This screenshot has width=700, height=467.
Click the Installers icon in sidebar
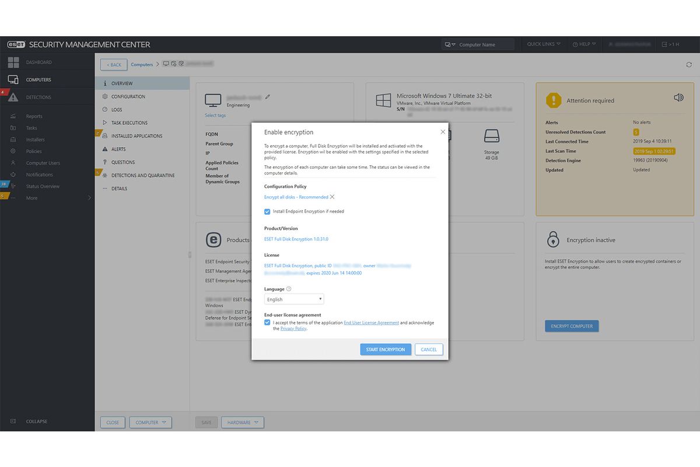click(x=13, y=140)
